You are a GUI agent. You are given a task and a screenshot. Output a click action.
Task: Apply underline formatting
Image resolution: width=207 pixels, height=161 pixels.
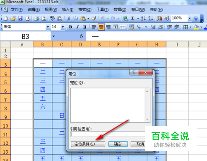(x=85, y=27)
